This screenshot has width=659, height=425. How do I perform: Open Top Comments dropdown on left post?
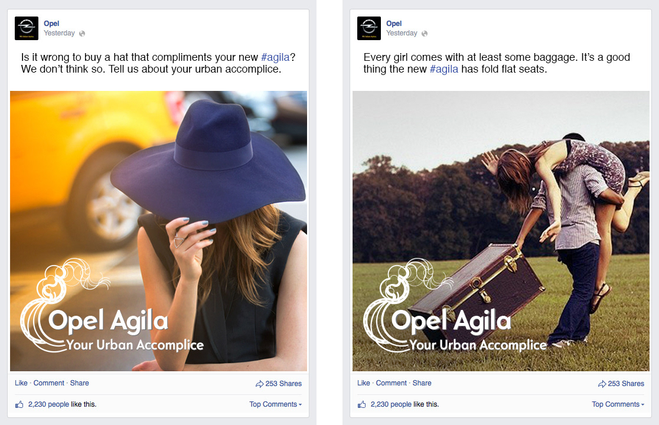pos(275,404)
